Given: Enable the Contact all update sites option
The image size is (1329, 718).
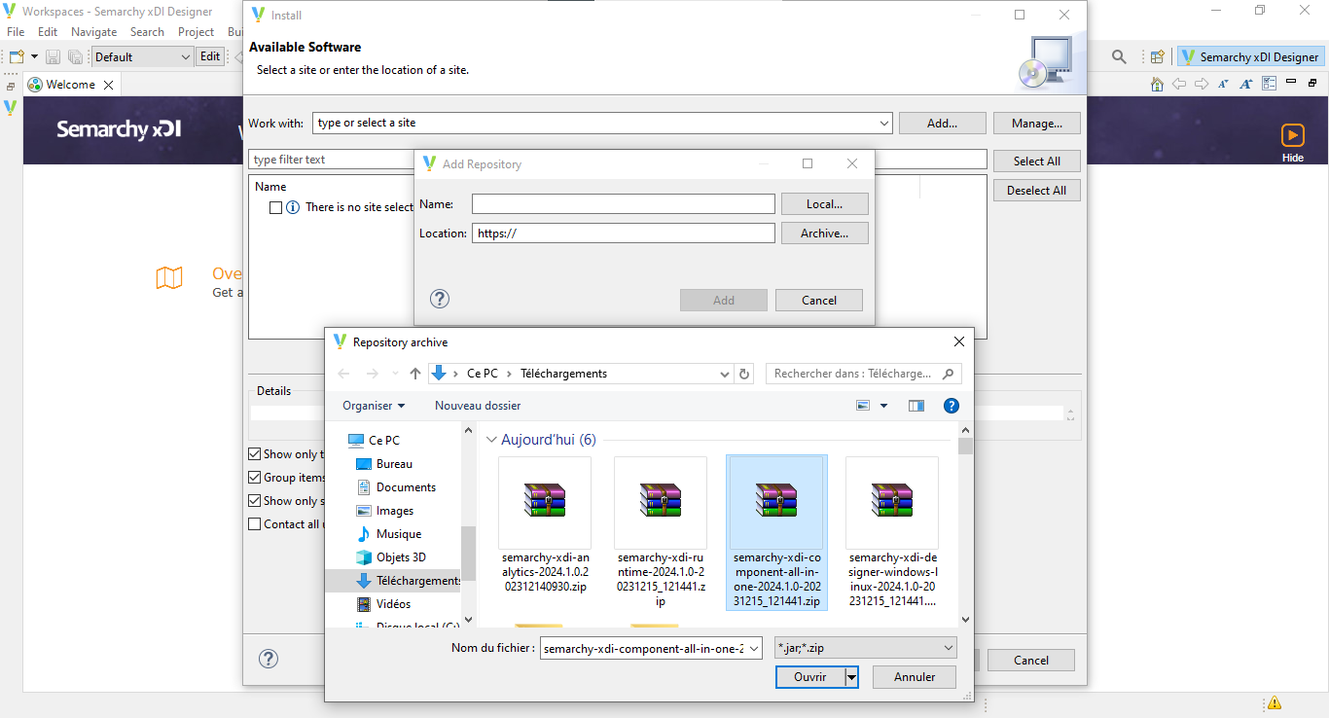Looking at the screenshot, I should click(255, 523).
